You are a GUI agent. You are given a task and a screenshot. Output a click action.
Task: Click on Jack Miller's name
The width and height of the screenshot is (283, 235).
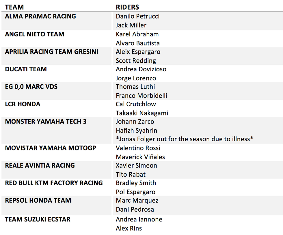point(131,25)
